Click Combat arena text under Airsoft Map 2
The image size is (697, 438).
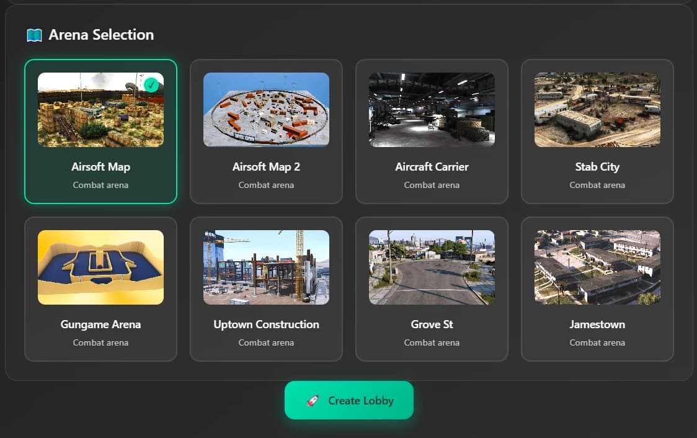[266, 185]
